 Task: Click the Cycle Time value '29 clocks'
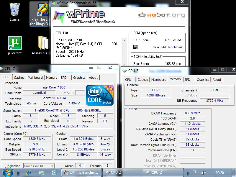193,139
